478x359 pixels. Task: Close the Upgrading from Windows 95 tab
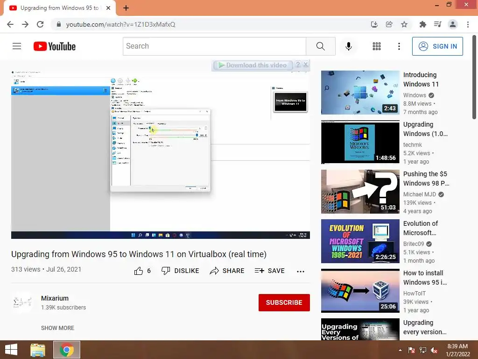tap(108, 8)
